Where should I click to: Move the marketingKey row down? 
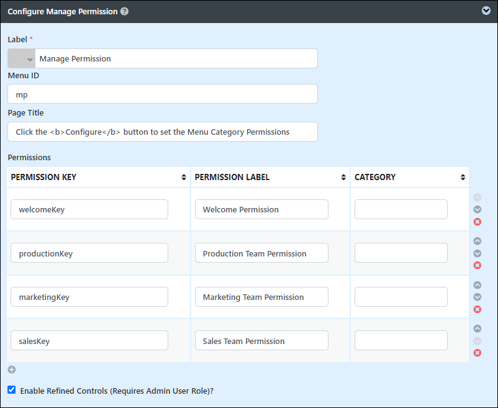(x=477, y=297)
